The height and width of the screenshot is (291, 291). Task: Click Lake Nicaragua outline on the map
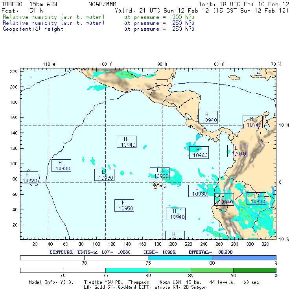coord(188,116)
